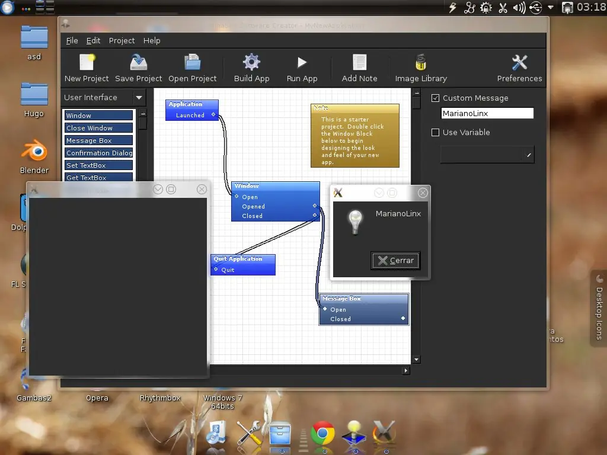Click the Cerrar button in dialog
Viewport: 607px width, 455px height.
pos(395,261)
